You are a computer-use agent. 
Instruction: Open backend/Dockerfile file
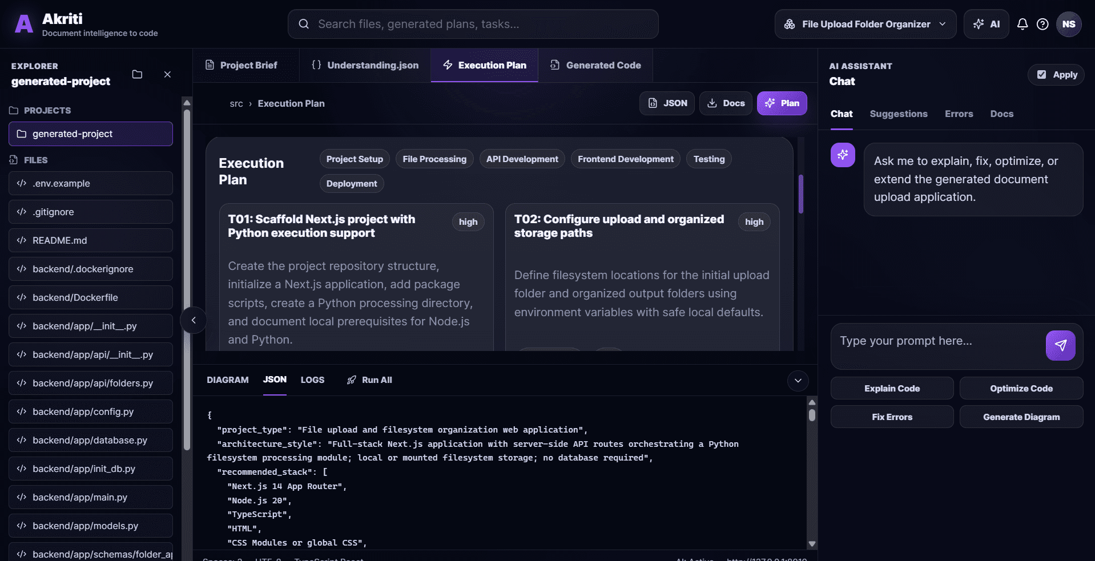91,297
